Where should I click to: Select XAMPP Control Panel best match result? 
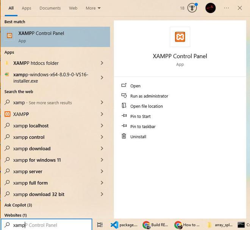pos(55,37)
